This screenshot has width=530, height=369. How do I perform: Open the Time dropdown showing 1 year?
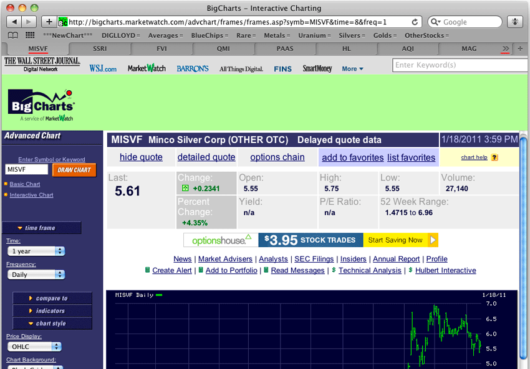coord(36,251)
